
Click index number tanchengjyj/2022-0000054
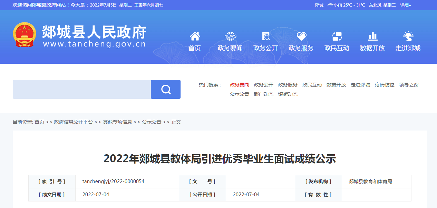113,181
